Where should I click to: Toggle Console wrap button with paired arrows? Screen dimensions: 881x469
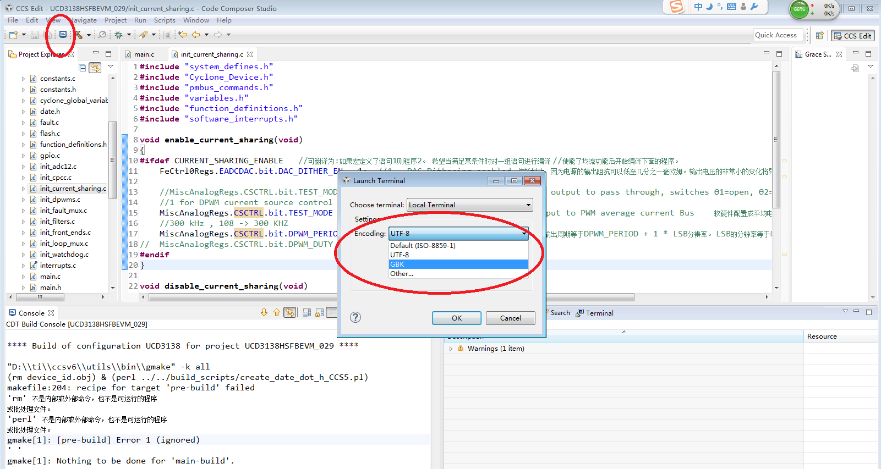290,313
